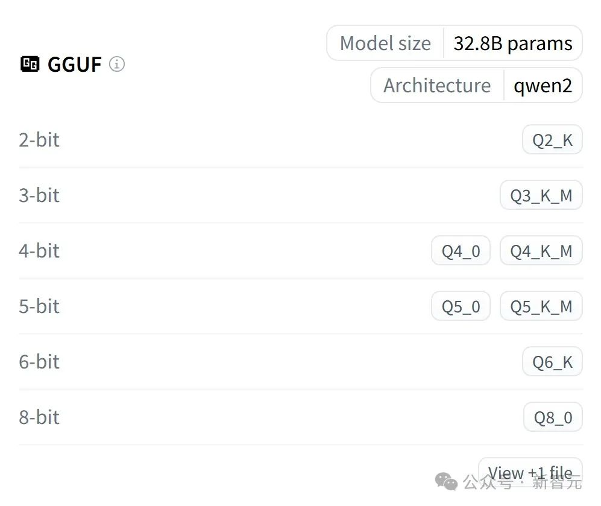Select the Q6_K quantization
This screenshot has height=506, width=601.
[552, 361]
